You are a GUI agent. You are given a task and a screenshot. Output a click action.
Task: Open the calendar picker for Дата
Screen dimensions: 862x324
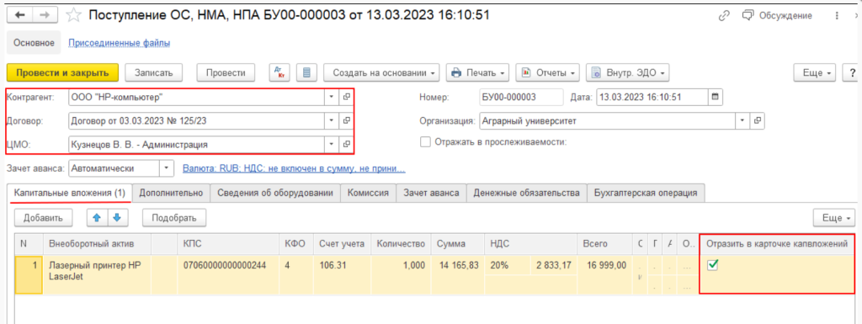tap(716, 98)
